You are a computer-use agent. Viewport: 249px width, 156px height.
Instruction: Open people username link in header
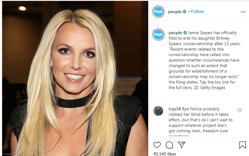point(174,12)
